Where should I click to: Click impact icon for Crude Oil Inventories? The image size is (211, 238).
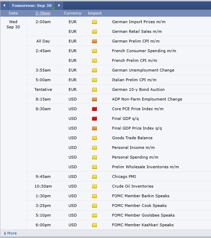94,186
